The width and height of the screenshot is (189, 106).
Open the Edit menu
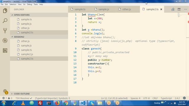pos(6,4)
